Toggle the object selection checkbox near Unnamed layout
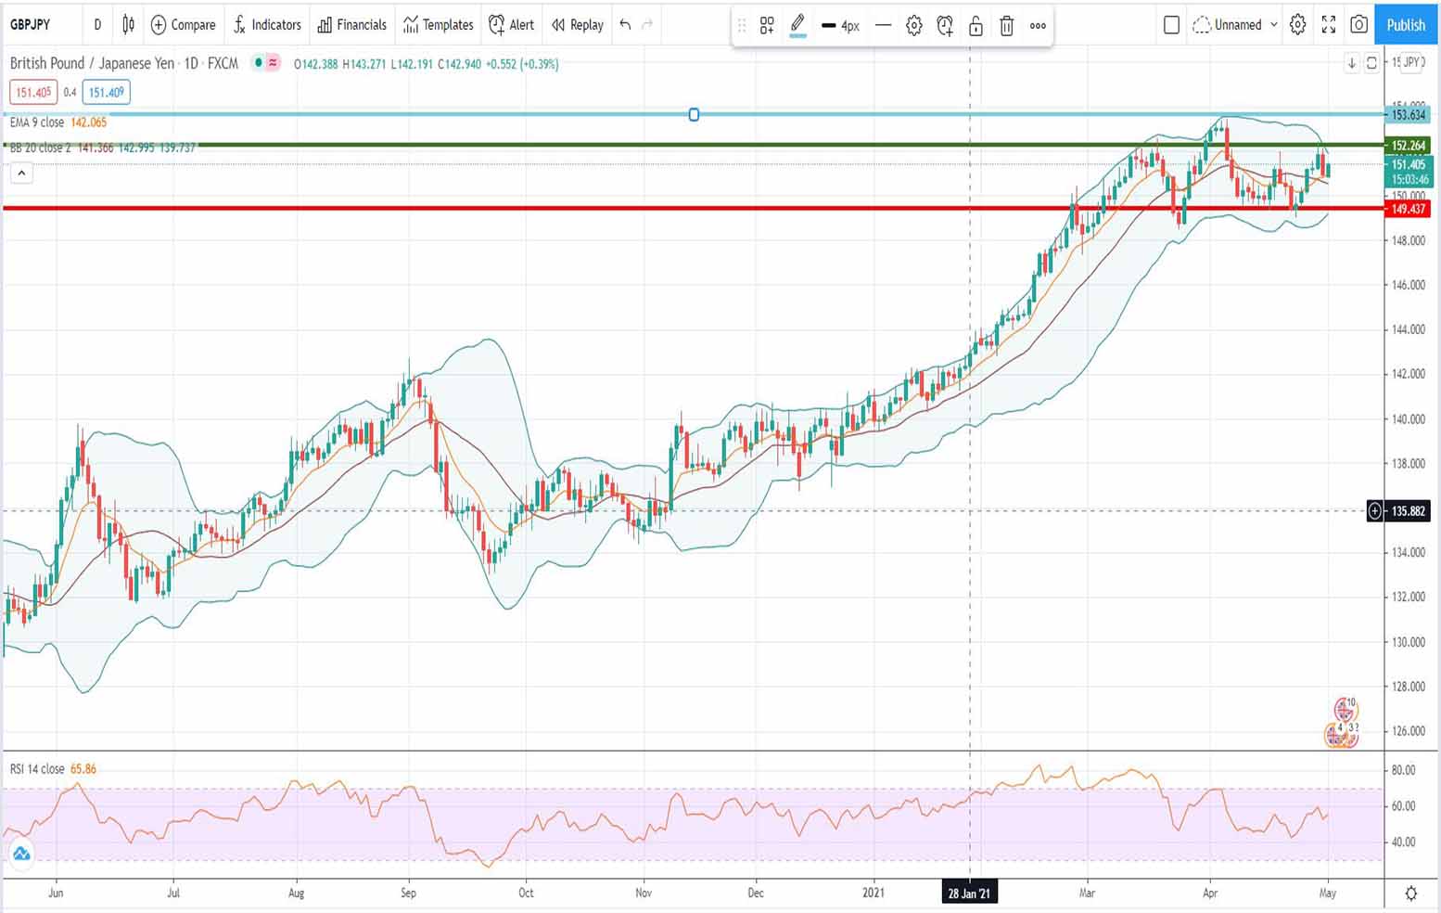 point(1170,25)
